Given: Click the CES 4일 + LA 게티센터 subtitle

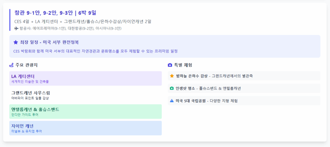Looking at the screenshot, I should pos(83,22).
